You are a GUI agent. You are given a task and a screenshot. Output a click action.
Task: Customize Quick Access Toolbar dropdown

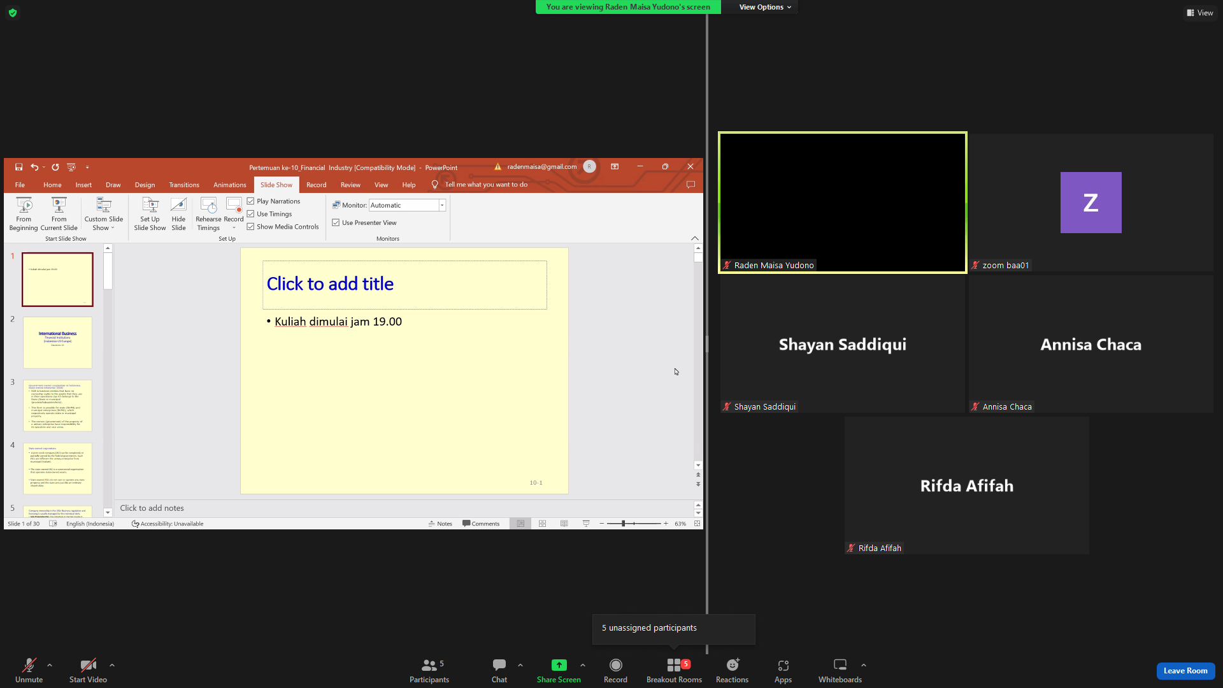click(87, 168)
